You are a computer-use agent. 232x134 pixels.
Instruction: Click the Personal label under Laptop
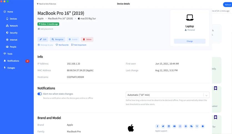[x=190, y=30]
